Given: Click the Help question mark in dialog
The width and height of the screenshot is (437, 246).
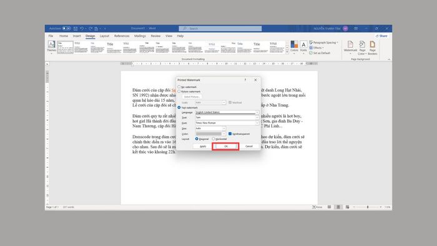Looking at the screenshot, I should click(245, 80).
